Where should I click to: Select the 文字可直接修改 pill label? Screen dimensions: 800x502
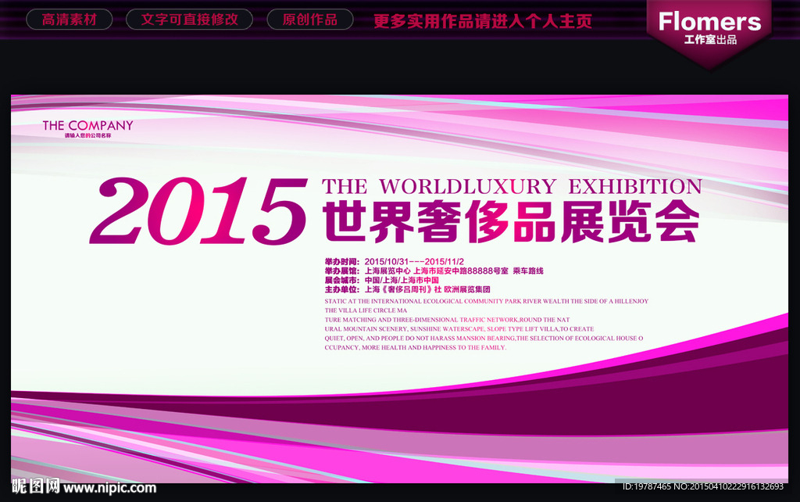point(189,20)
